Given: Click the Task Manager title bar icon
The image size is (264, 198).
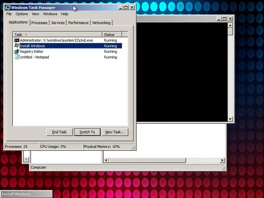Looking at the screenshot, I should [8, 8].
